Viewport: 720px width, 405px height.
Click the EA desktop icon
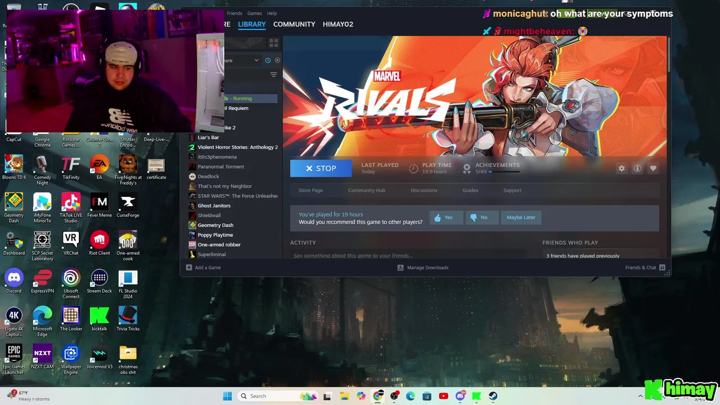click(100, 168)
